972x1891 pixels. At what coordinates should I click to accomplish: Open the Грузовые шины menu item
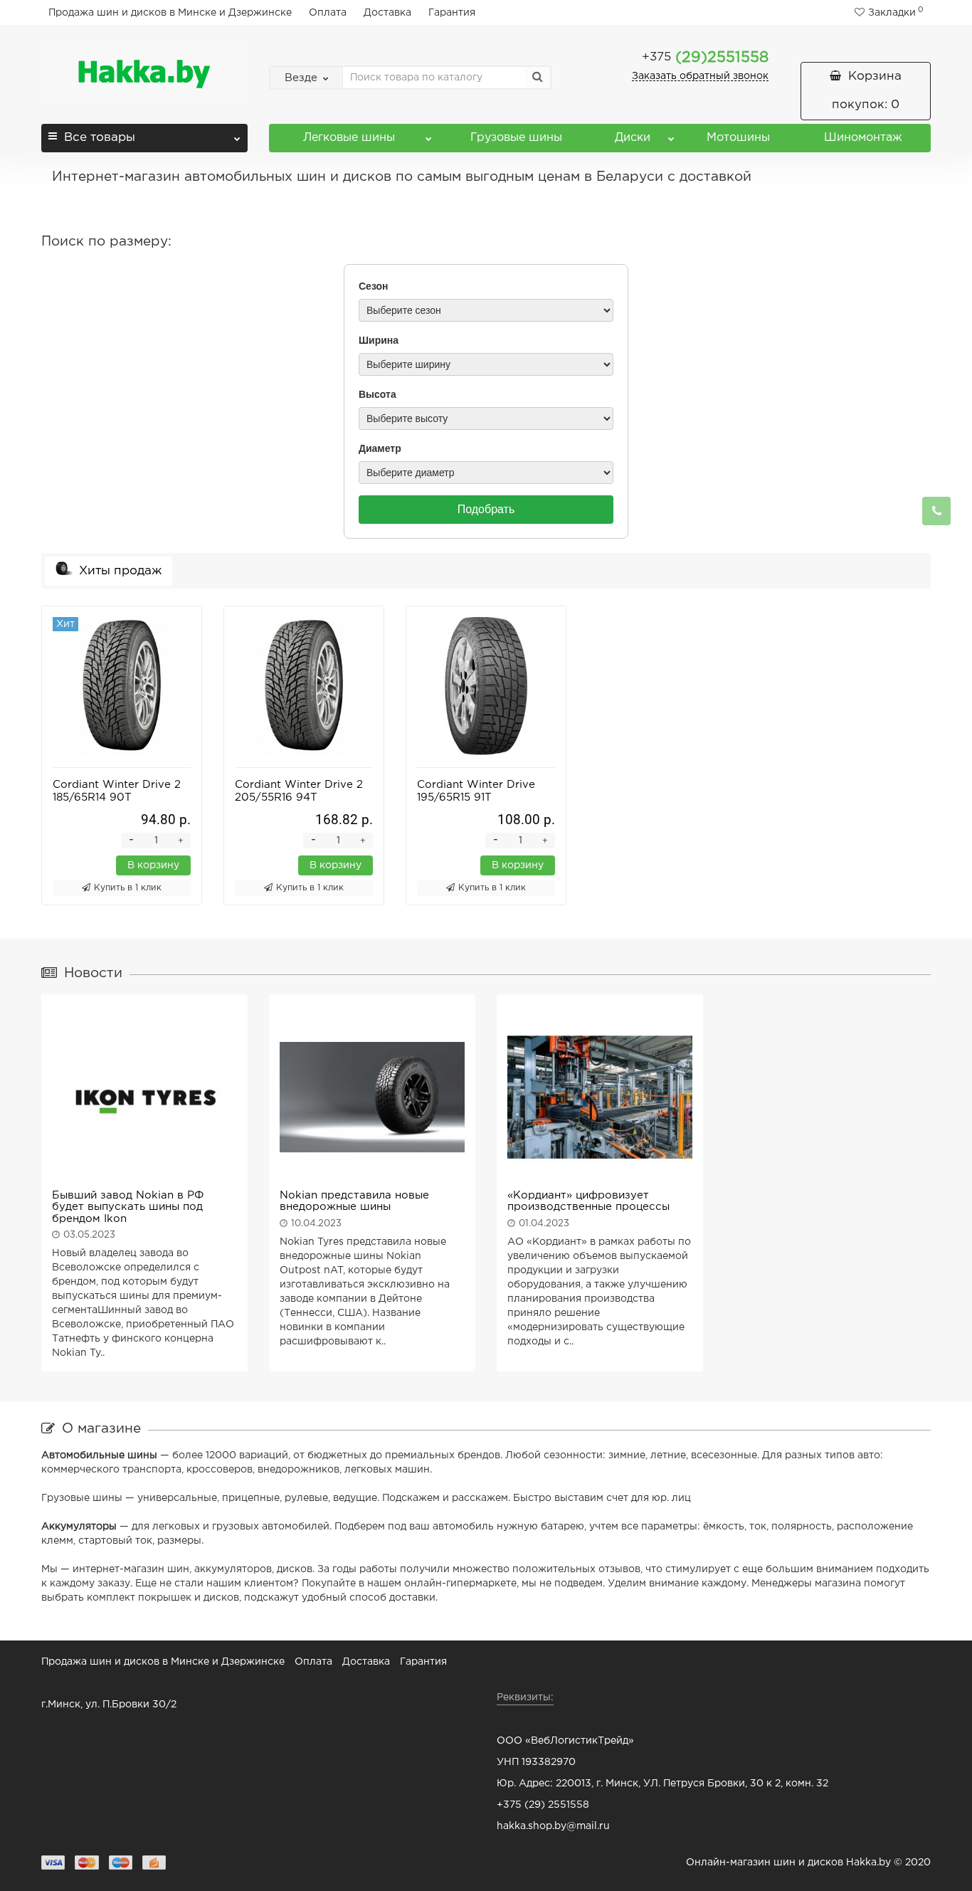click(516, 137)
